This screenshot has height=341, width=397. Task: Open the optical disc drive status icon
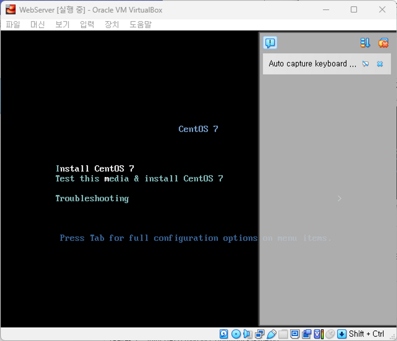[x=236, y=334]
